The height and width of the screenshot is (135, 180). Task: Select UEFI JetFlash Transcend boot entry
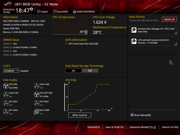[154, 41]
